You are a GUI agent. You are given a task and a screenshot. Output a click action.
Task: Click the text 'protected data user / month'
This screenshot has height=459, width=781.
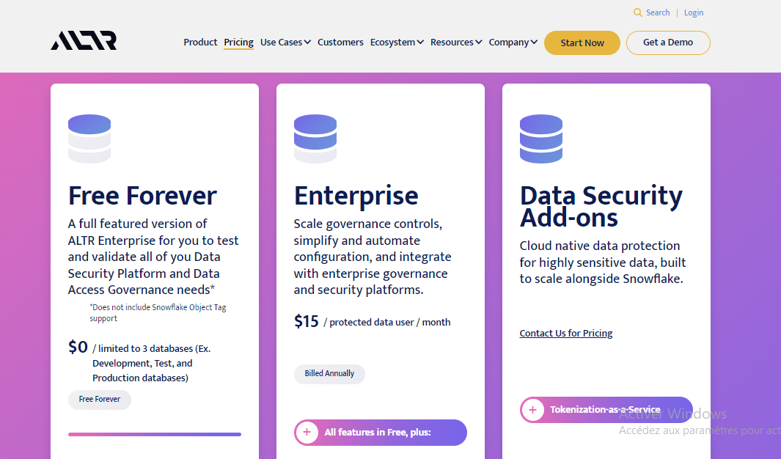pos(390,322)
